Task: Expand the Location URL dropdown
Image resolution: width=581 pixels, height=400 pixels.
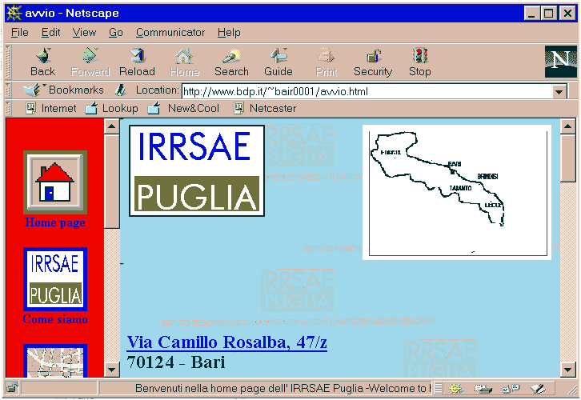Action: pyautogui.click(x=559, y=91)
